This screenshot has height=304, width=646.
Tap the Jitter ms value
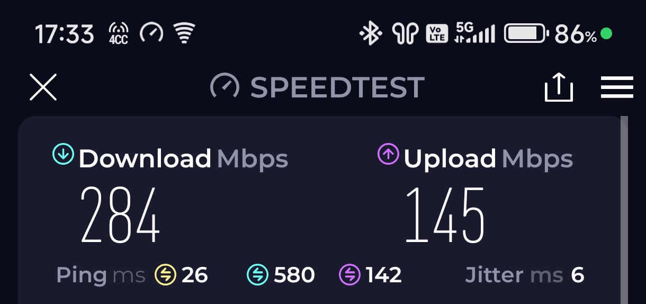pyautogui.click(x=577, y=275)
